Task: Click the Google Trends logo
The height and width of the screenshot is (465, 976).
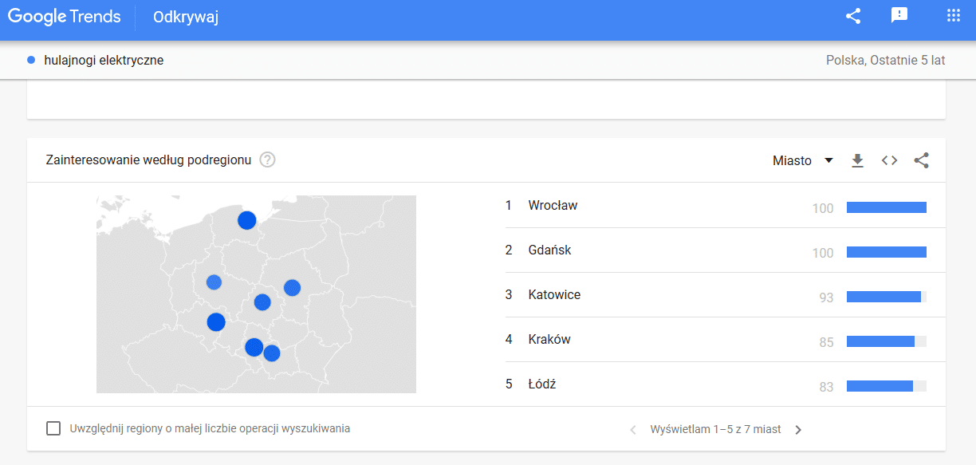Action: [x=65, y=17]
